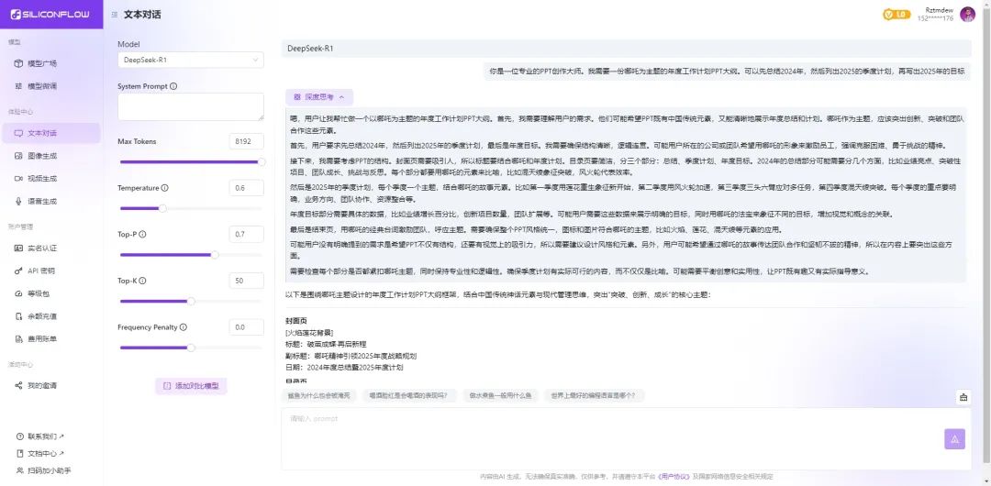Collapse sidebar with the menu fold icon
Screen dimensions: 991x486
(x=115, y=15)
